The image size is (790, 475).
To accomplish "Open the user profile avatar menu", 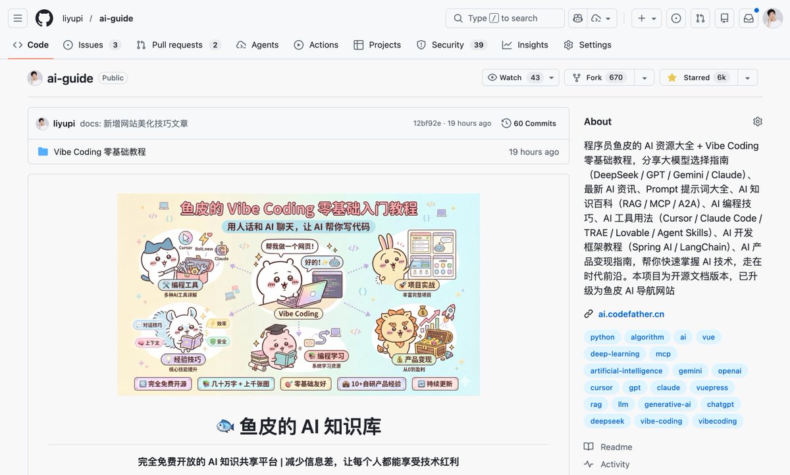I will (x=772, y=18).
